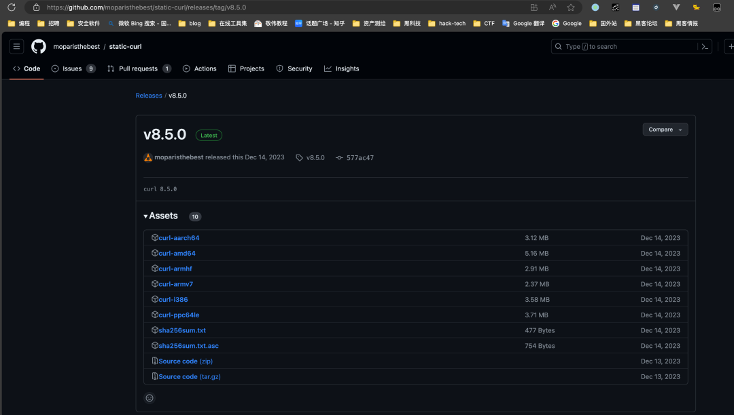
Task: Go to the Pull requests tab
Action: click(139, 68)
